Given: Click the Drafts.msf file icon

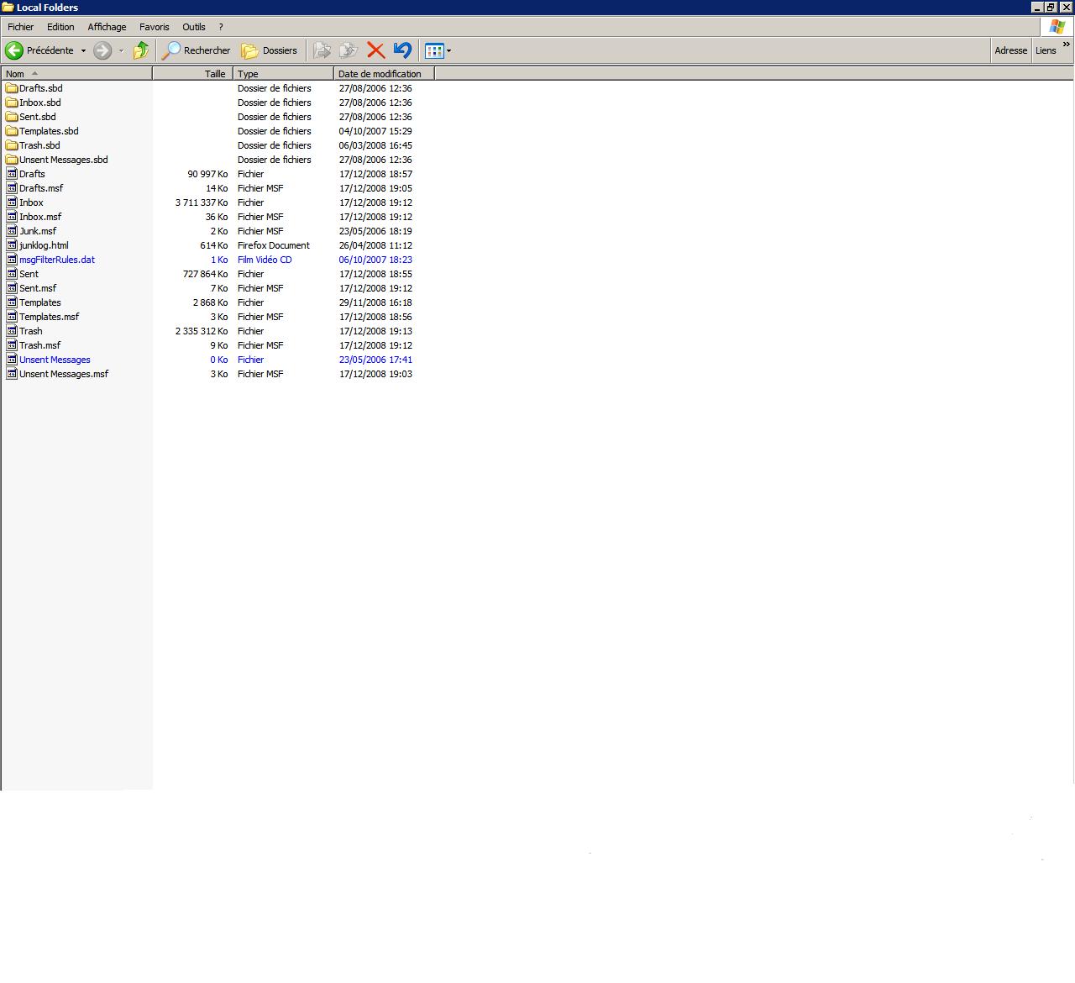Looking at the screenshot, I should coord(12,188).
